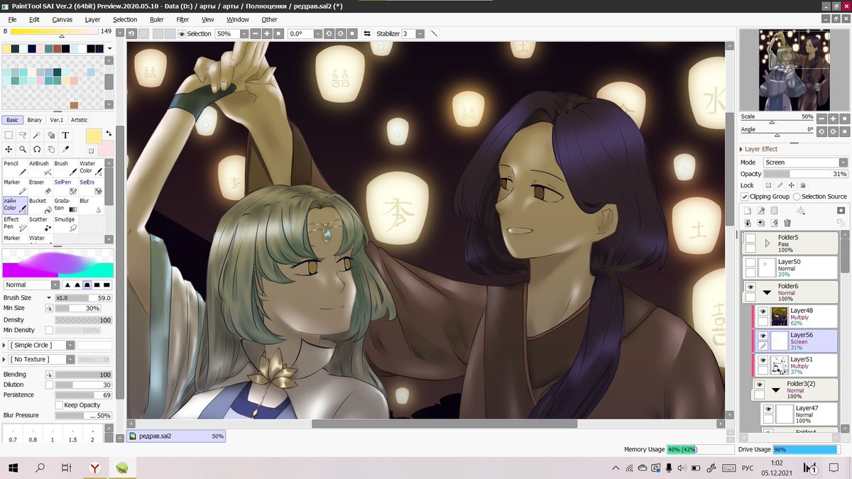The height and width of the screenshot is (479, 852).
Task: Open the Stabilizer value dropdown
Action: coord(420,33)
